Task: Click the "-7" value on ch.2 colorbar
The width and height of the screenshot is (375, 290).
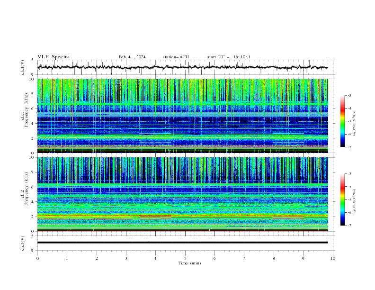Action: point(349,225)
